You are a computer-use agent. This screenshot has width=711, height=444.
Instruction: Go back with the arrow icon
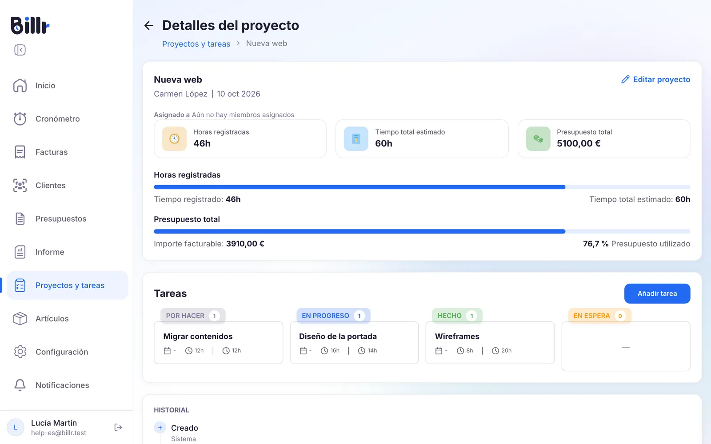[149, 26]
